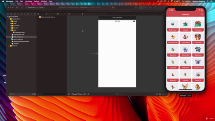This screenshot has width=215, height=121.
Task: Collapse the Utils folder
Action: 10,30
